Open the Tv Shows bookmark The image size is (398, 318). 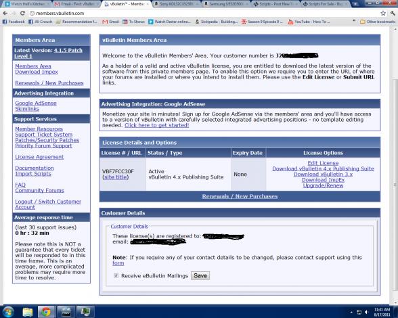133,22
